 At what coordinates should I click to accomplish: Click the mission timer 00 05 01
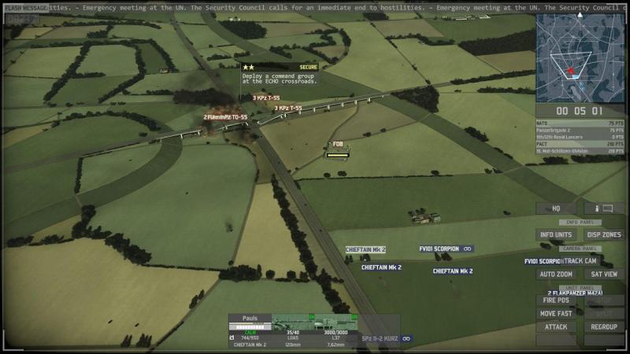pos(580,111)
